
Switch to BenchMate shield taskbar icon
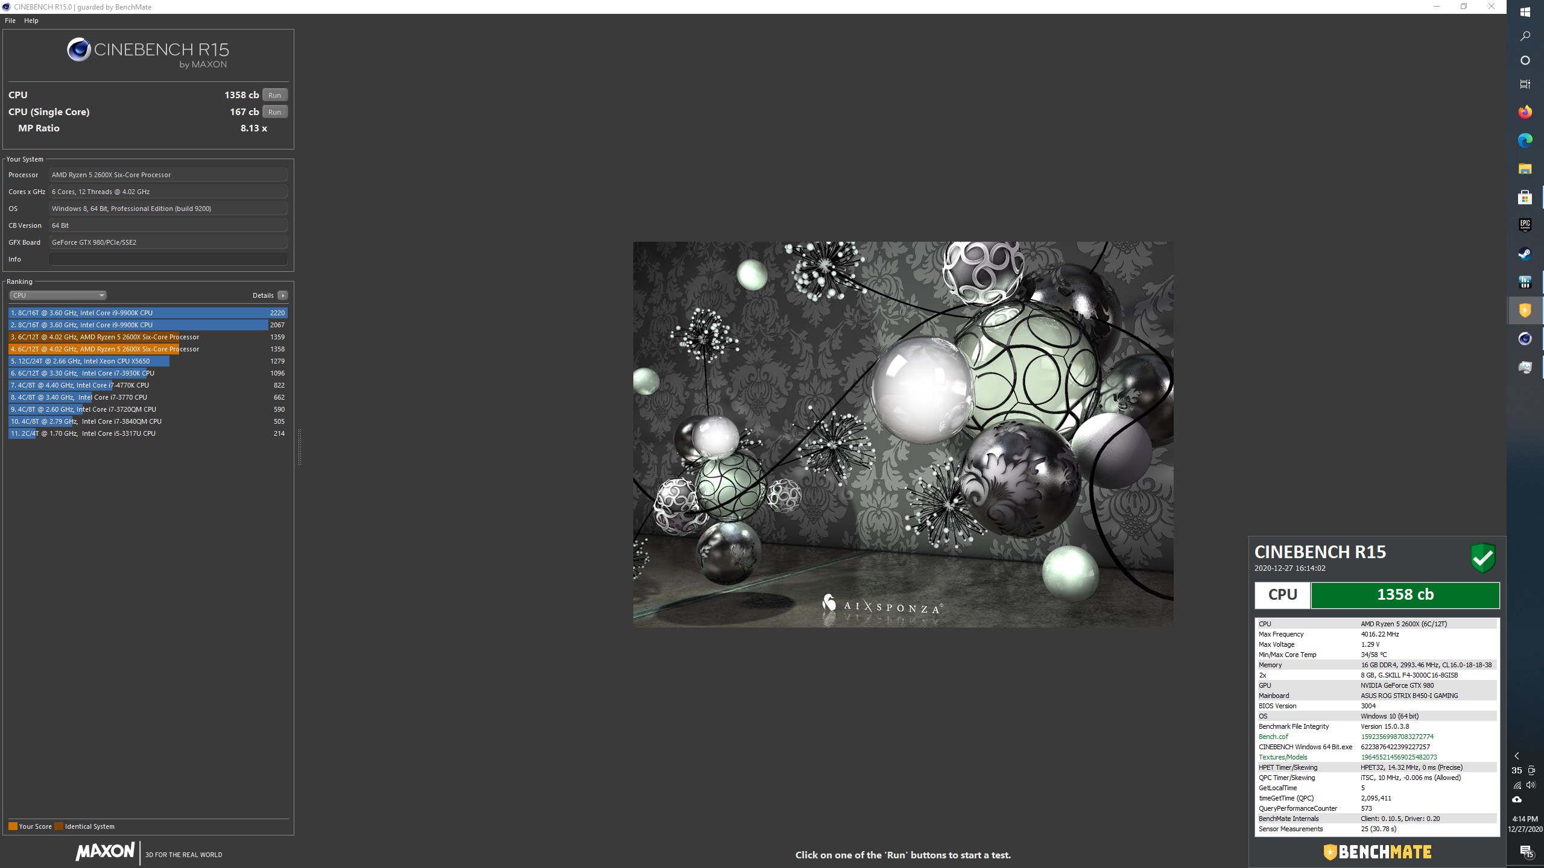coord(1525,310)
